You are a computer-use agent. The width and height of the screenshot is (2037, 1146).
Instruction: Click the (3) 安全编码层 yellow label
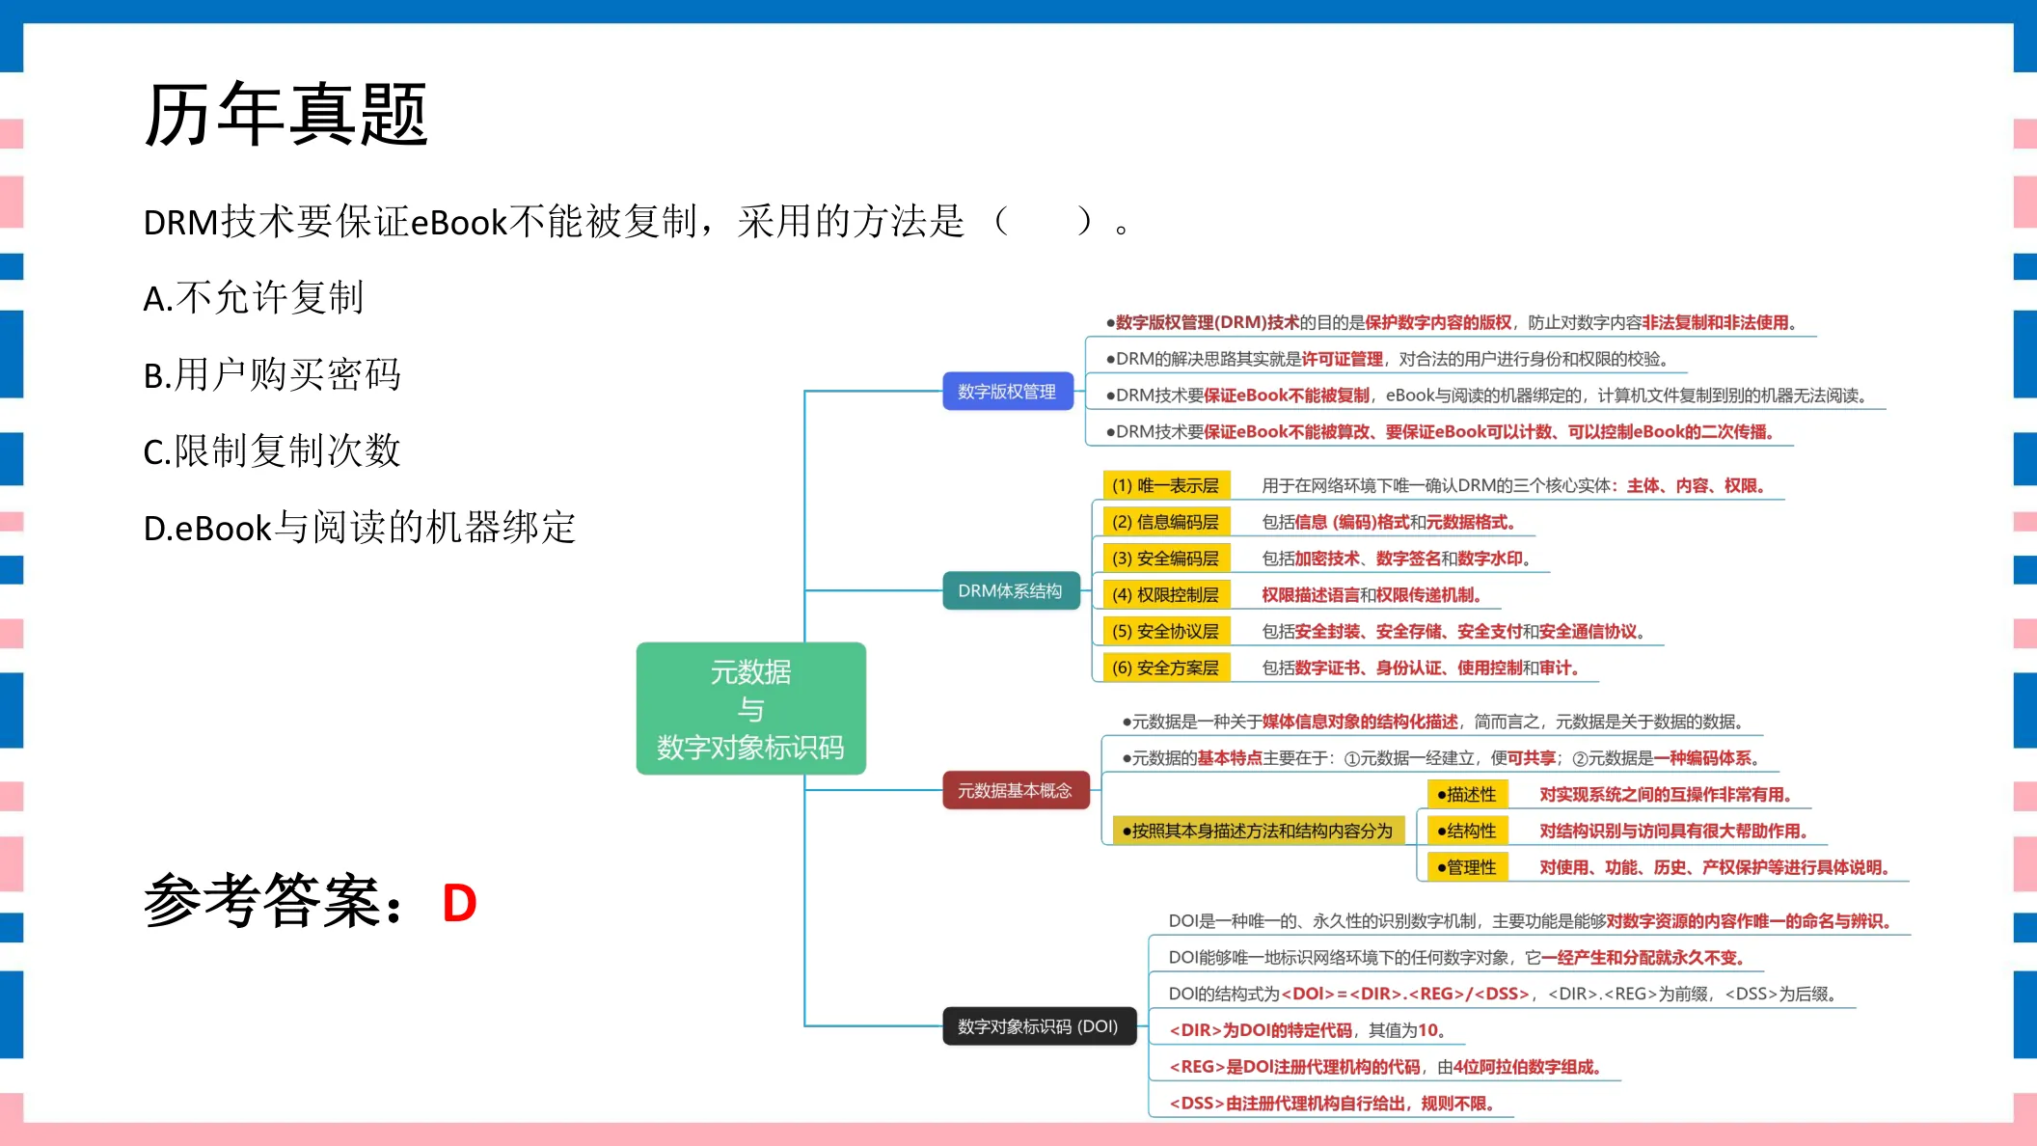point(1166,559)
